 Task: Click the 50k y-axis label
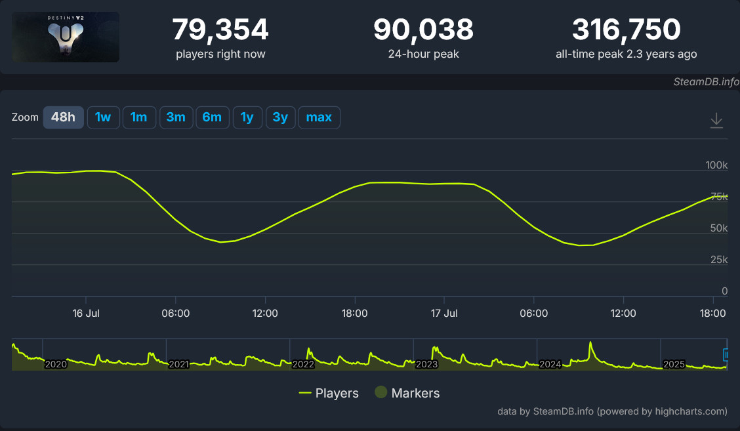pyautogui.click(x=719, y=228)
